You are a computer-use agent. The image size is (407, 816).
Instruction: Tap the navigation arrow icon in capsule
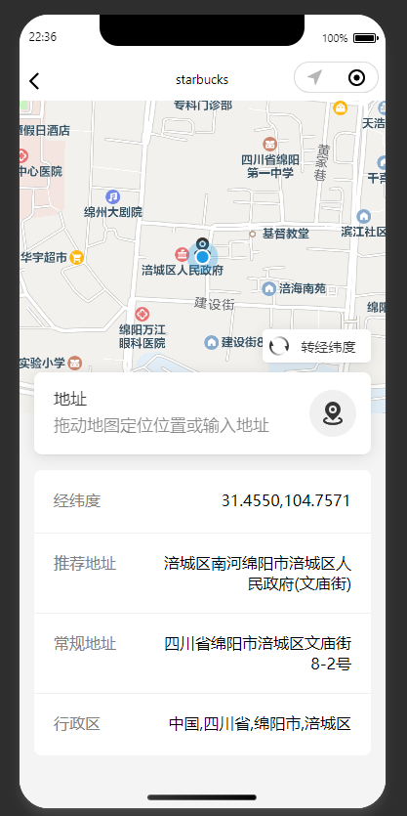(314, 77)
